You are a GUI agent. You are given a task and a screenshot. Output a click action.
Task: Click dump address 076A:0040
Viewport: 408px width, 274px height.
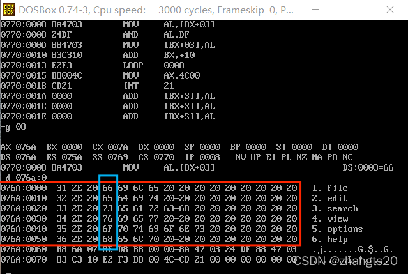(x=24, y=229)
